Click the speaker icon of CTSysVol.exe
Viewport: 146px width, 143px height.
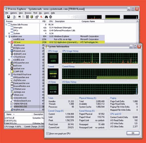pyautogui.click(x=12, y=57)
